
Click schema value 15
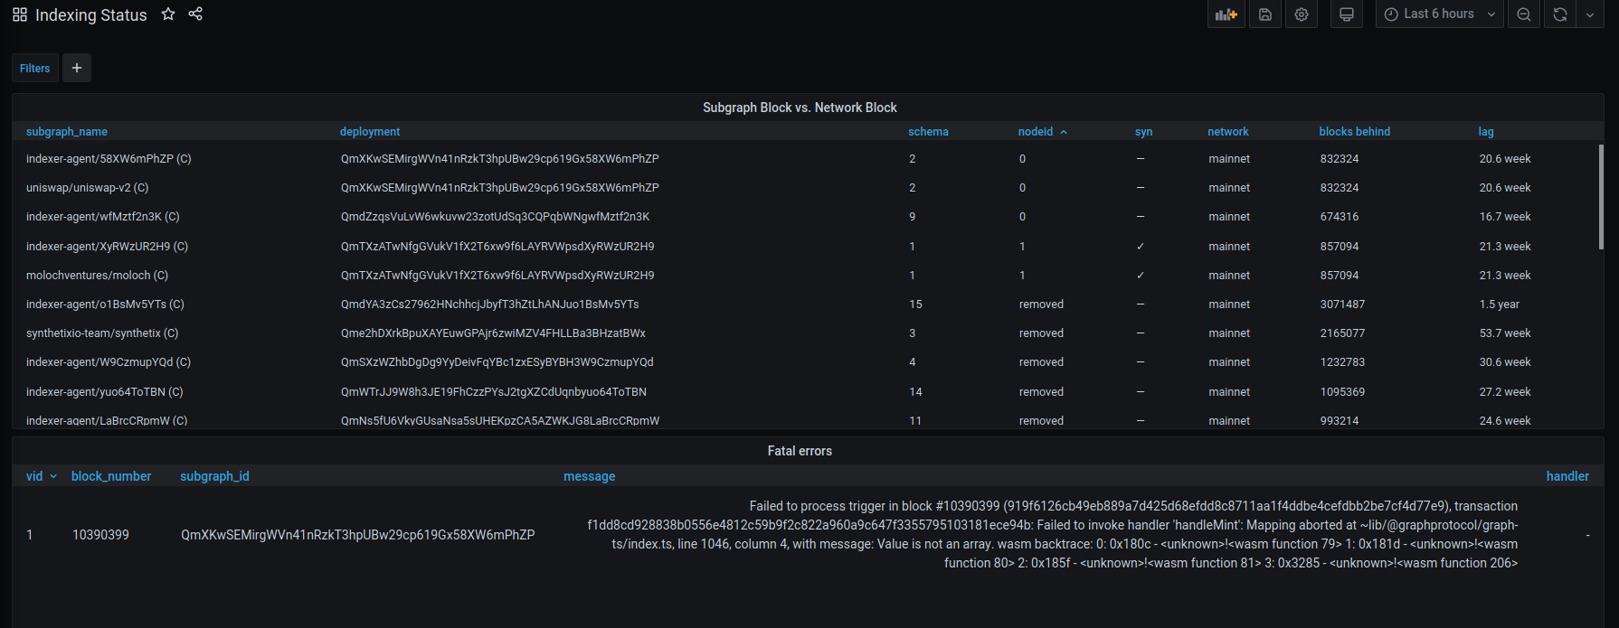pos(915,305)
